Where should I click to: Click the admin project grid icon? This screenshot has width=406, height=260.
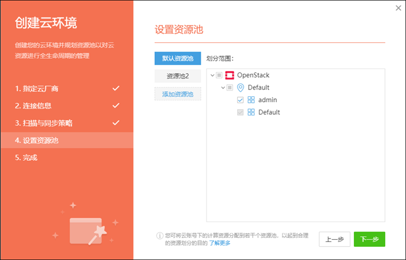click(251, 100)
